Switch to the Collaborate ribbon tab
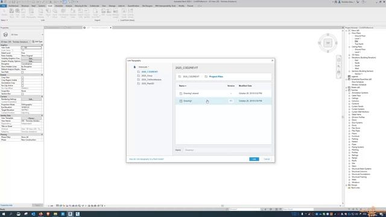 pyautogui.click(x=94, y=5)
